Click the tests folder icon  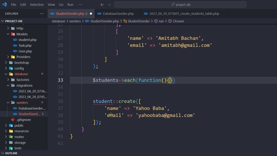click(x=11, y=148)
